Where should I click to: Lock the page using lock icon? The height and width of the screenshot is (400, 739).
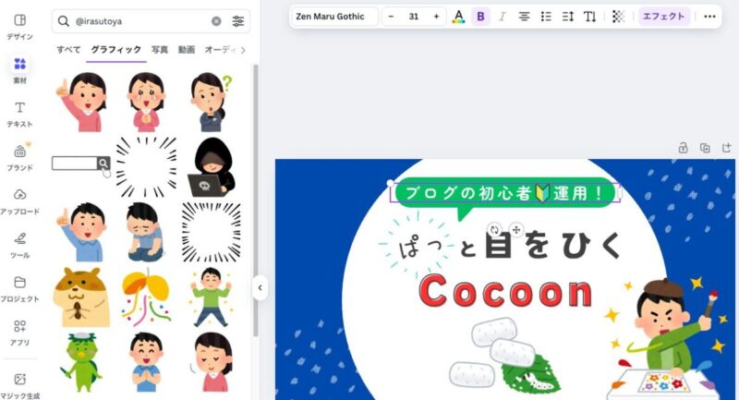point(683,148)
